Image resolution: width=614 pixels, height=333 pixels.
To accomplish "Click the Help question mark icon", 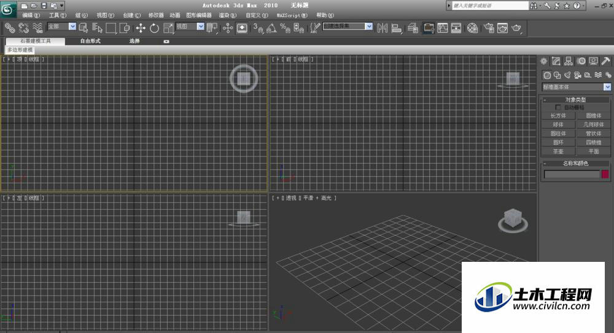I will click(577, 6).
